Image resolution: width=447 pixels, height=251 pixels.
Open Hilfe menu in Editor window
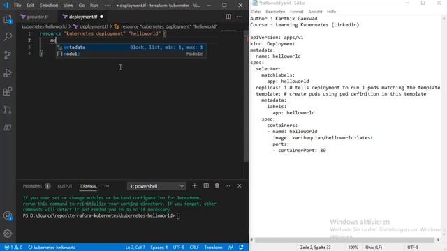(331, 12)
